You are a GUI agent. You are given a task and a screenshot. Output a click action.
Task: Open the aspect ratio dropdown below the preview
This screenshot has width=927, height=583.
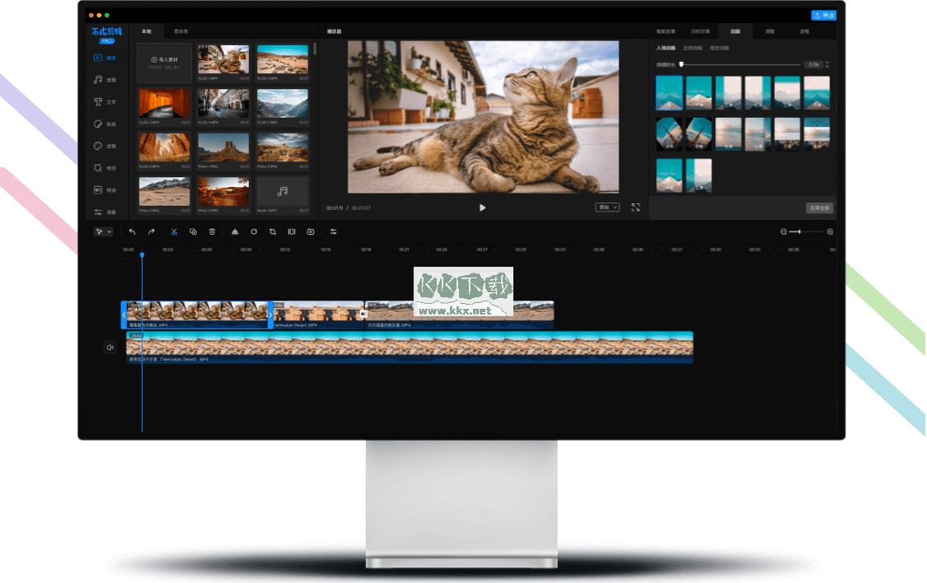point(606,208)
